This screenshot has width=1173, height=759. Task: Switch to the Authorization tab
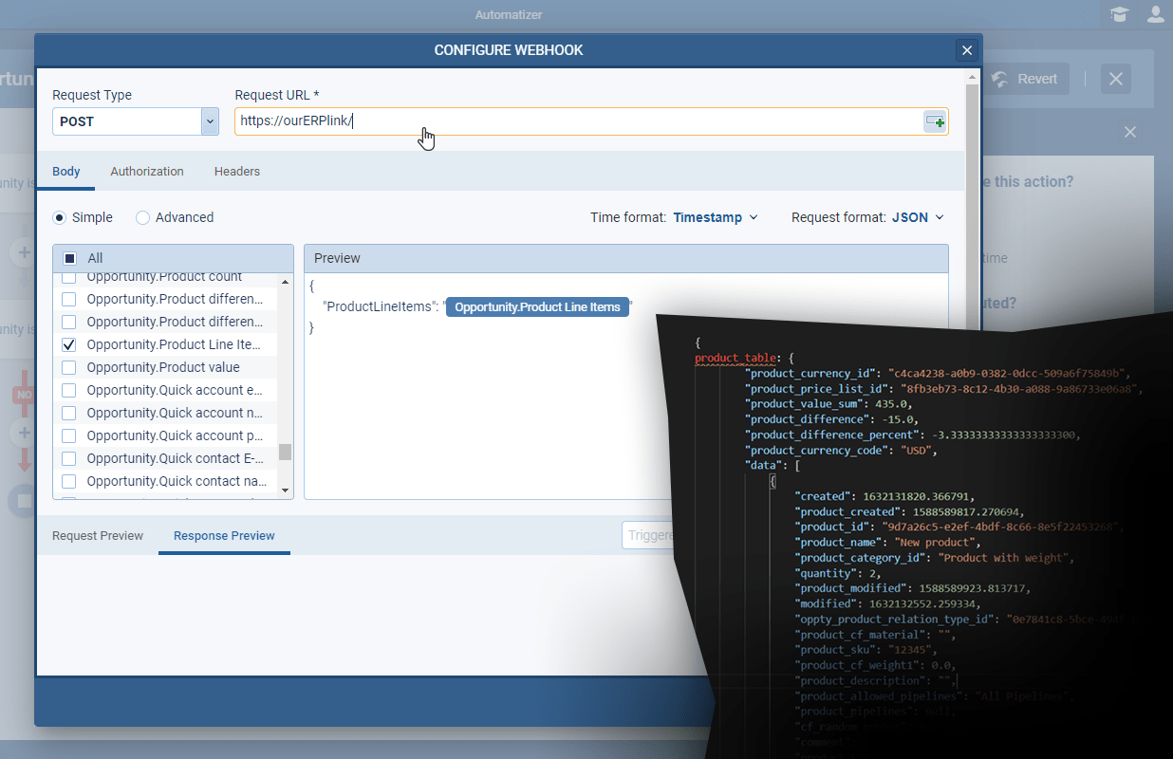point(147,172)
